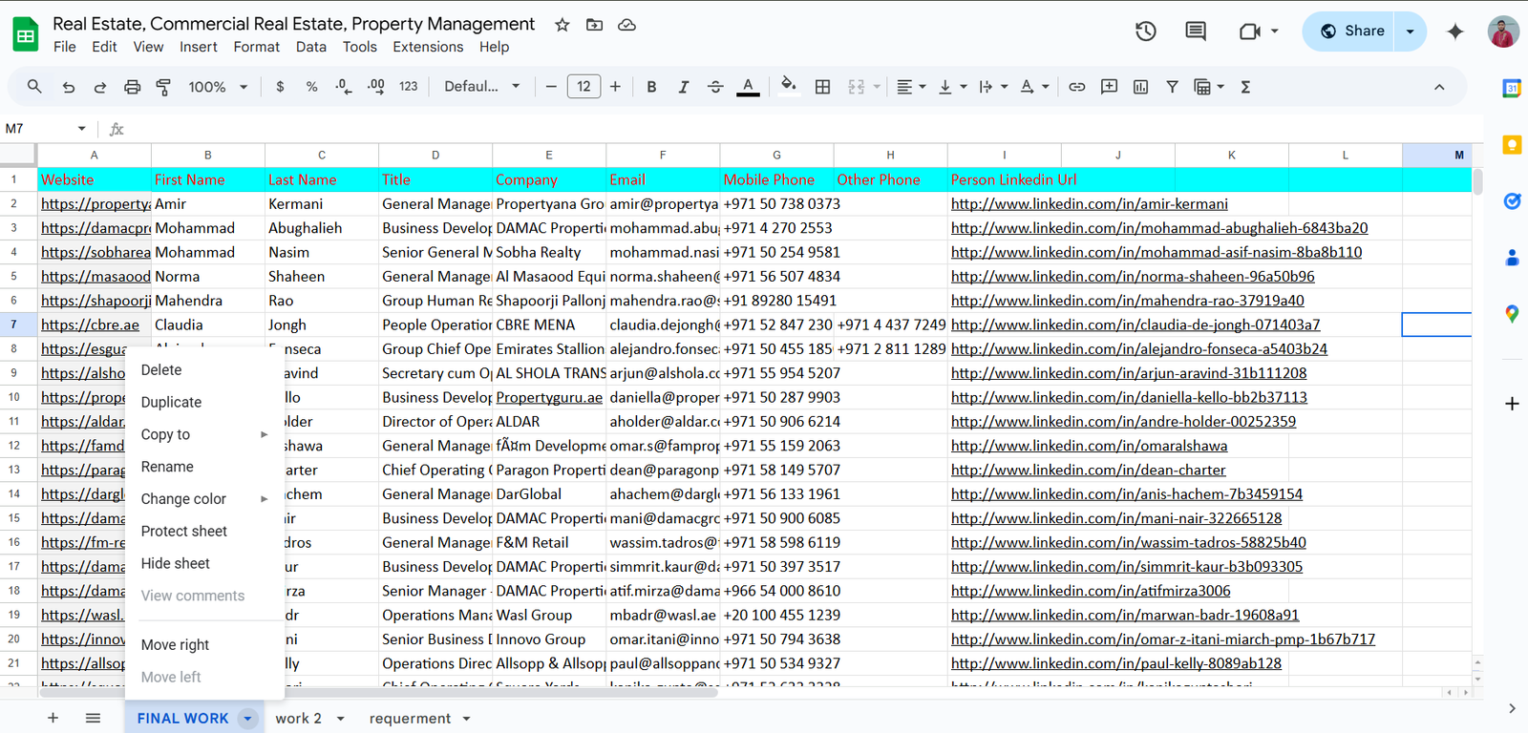
Task: Open the search menus magnifier tool
Action: (x=34, y=87)
